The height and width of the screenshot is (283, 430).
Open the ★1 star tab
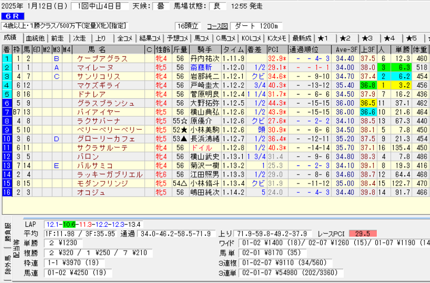pos(326,38)
